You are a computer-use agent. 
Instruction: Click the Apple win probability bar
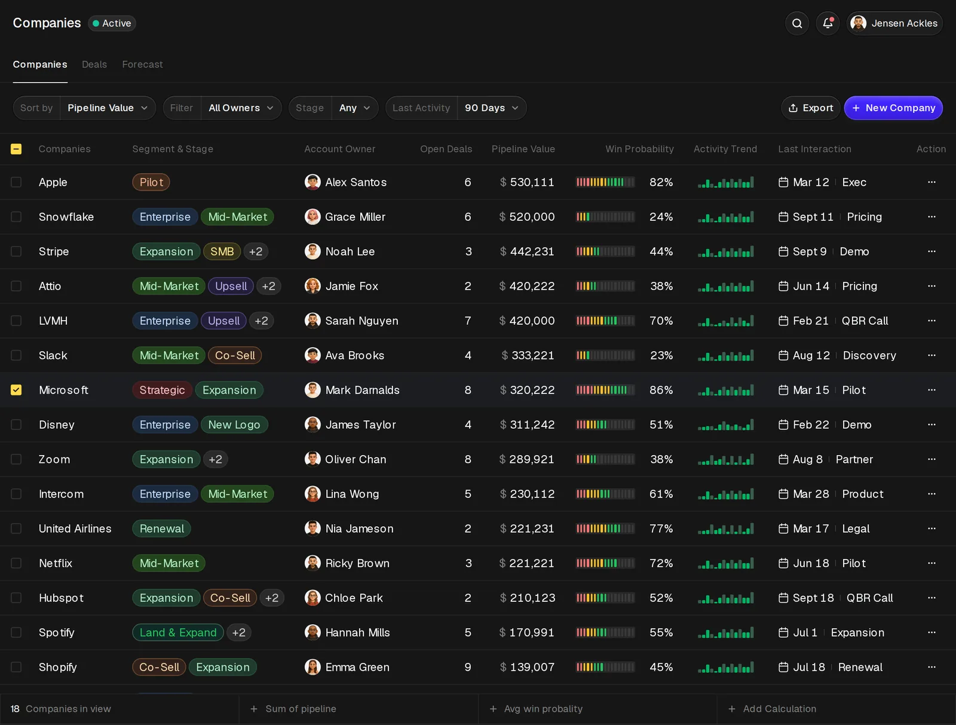pos(605,182)
